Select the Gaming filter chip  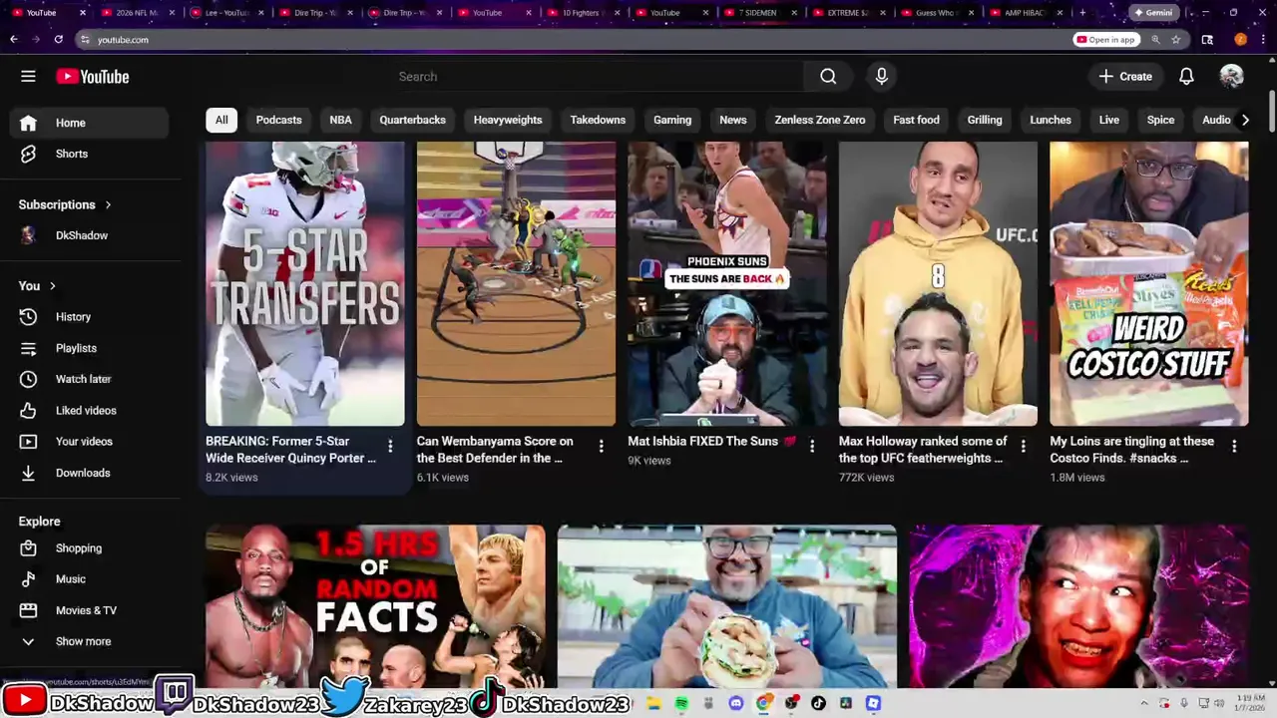point(672,120)
